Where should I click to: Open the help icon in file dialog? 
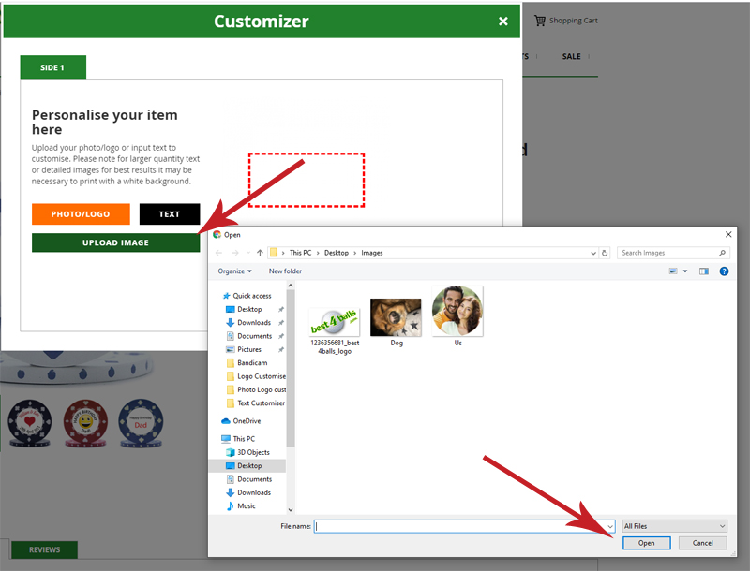tap(724, 271)
